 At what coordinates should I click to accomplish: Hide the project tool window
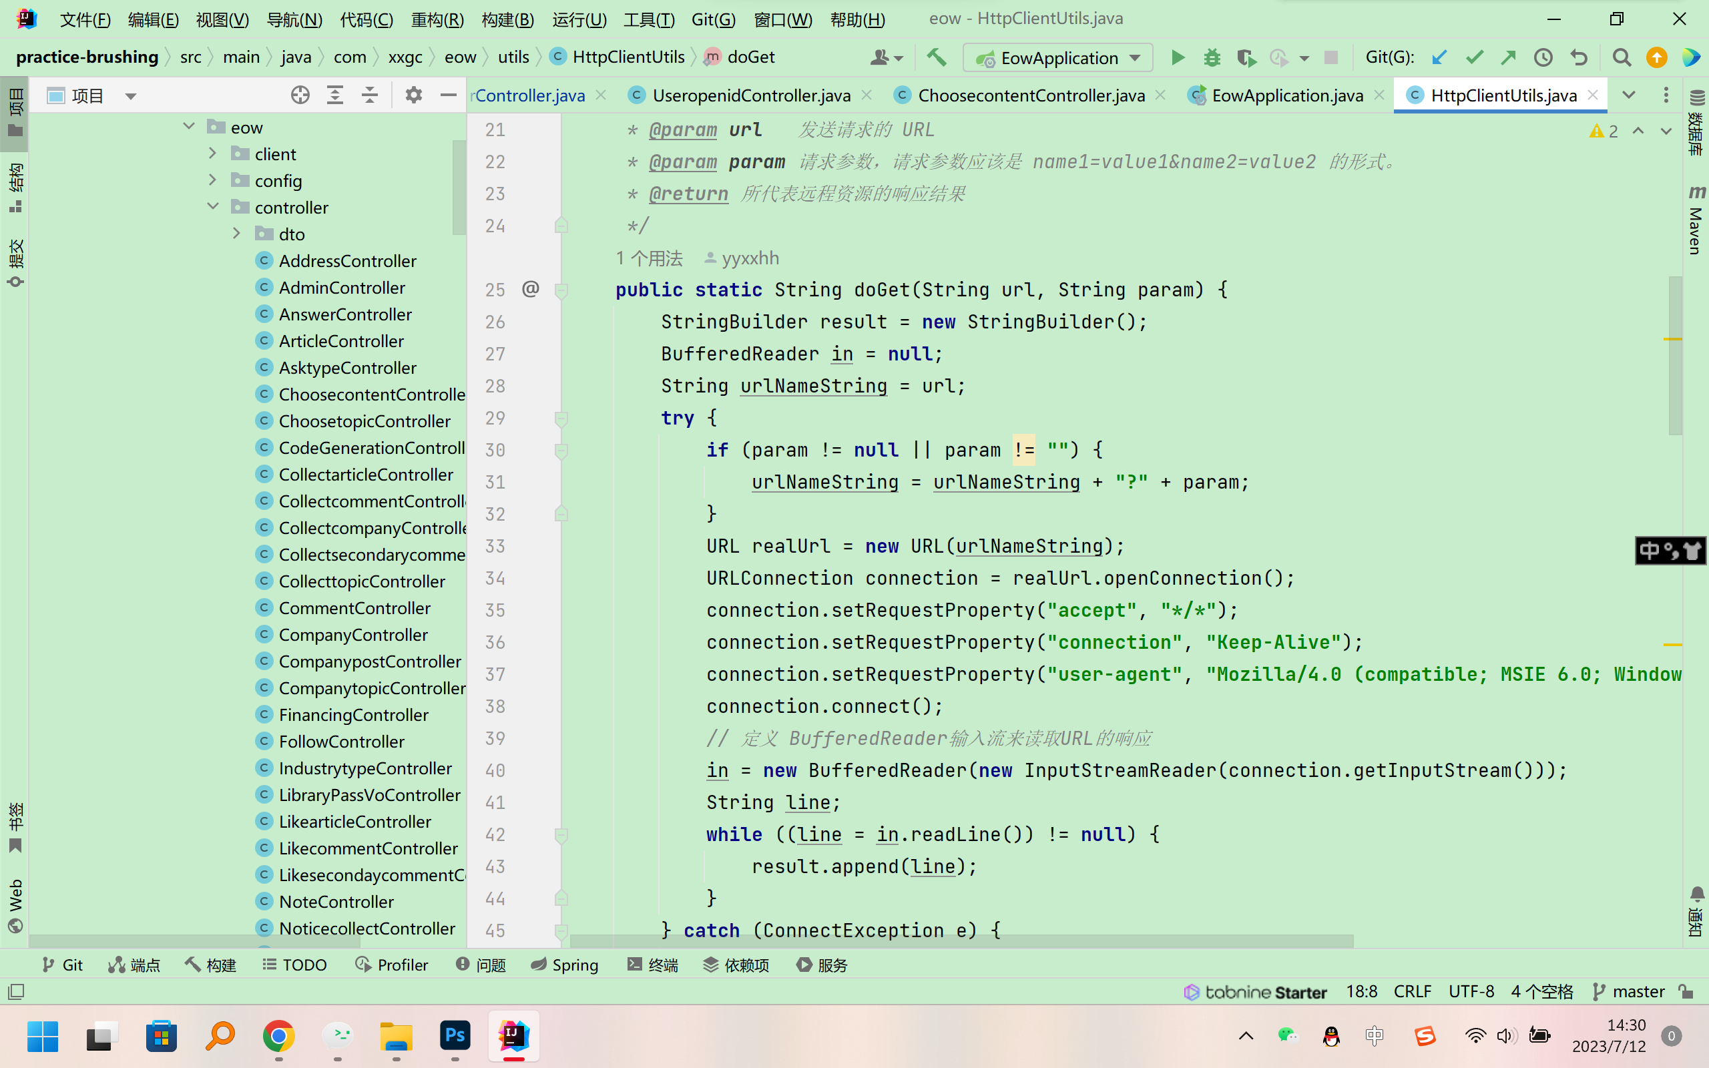pos(449,95)
